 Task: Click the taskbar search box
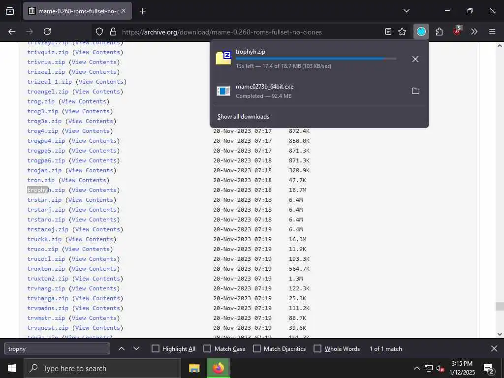[x=102, y=368]
